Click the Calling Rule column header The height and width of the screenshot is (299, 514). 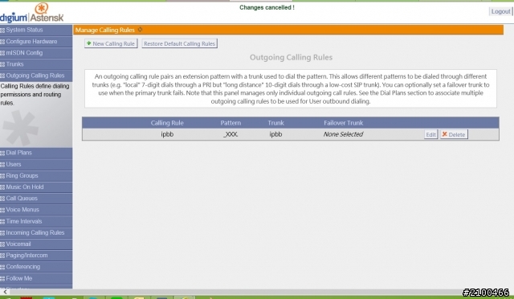coord(167,123)
